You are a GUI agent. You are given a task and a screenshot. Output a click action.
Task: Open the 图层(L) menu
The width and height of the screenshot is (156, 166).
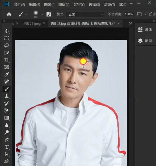64,5
